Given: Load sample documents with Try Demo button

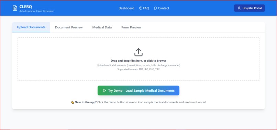Looking at the screenshot, I should [138, 91].
